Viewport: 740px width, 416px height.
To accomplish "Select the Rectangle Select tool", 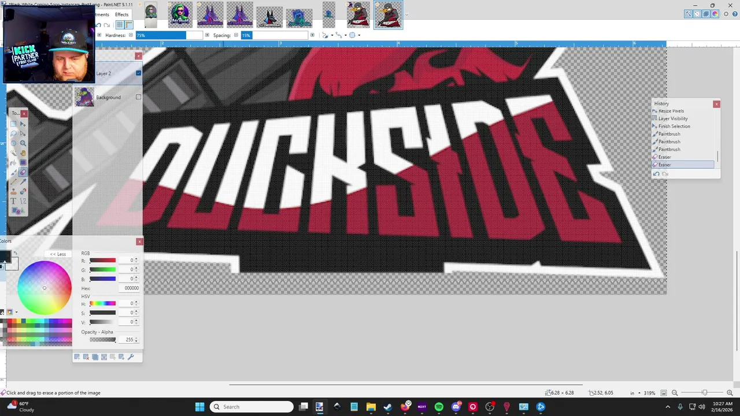I will click(x=13, y=124).
